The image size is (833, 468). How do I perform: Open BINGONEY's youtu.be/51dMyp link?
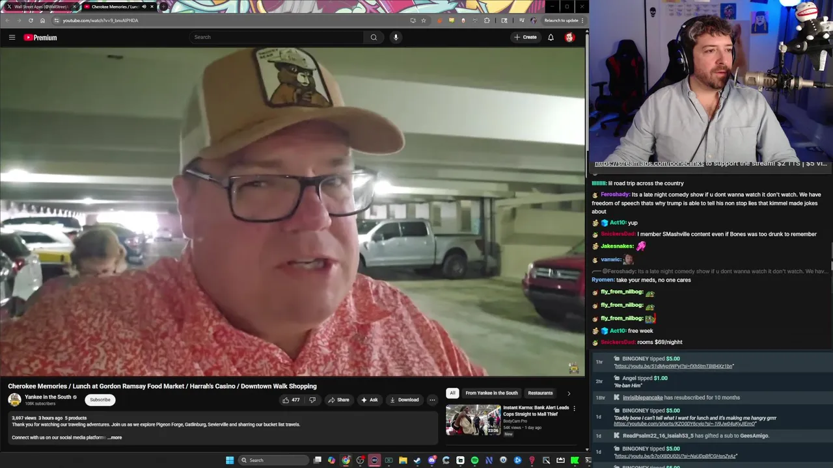[x=674, y=366]
